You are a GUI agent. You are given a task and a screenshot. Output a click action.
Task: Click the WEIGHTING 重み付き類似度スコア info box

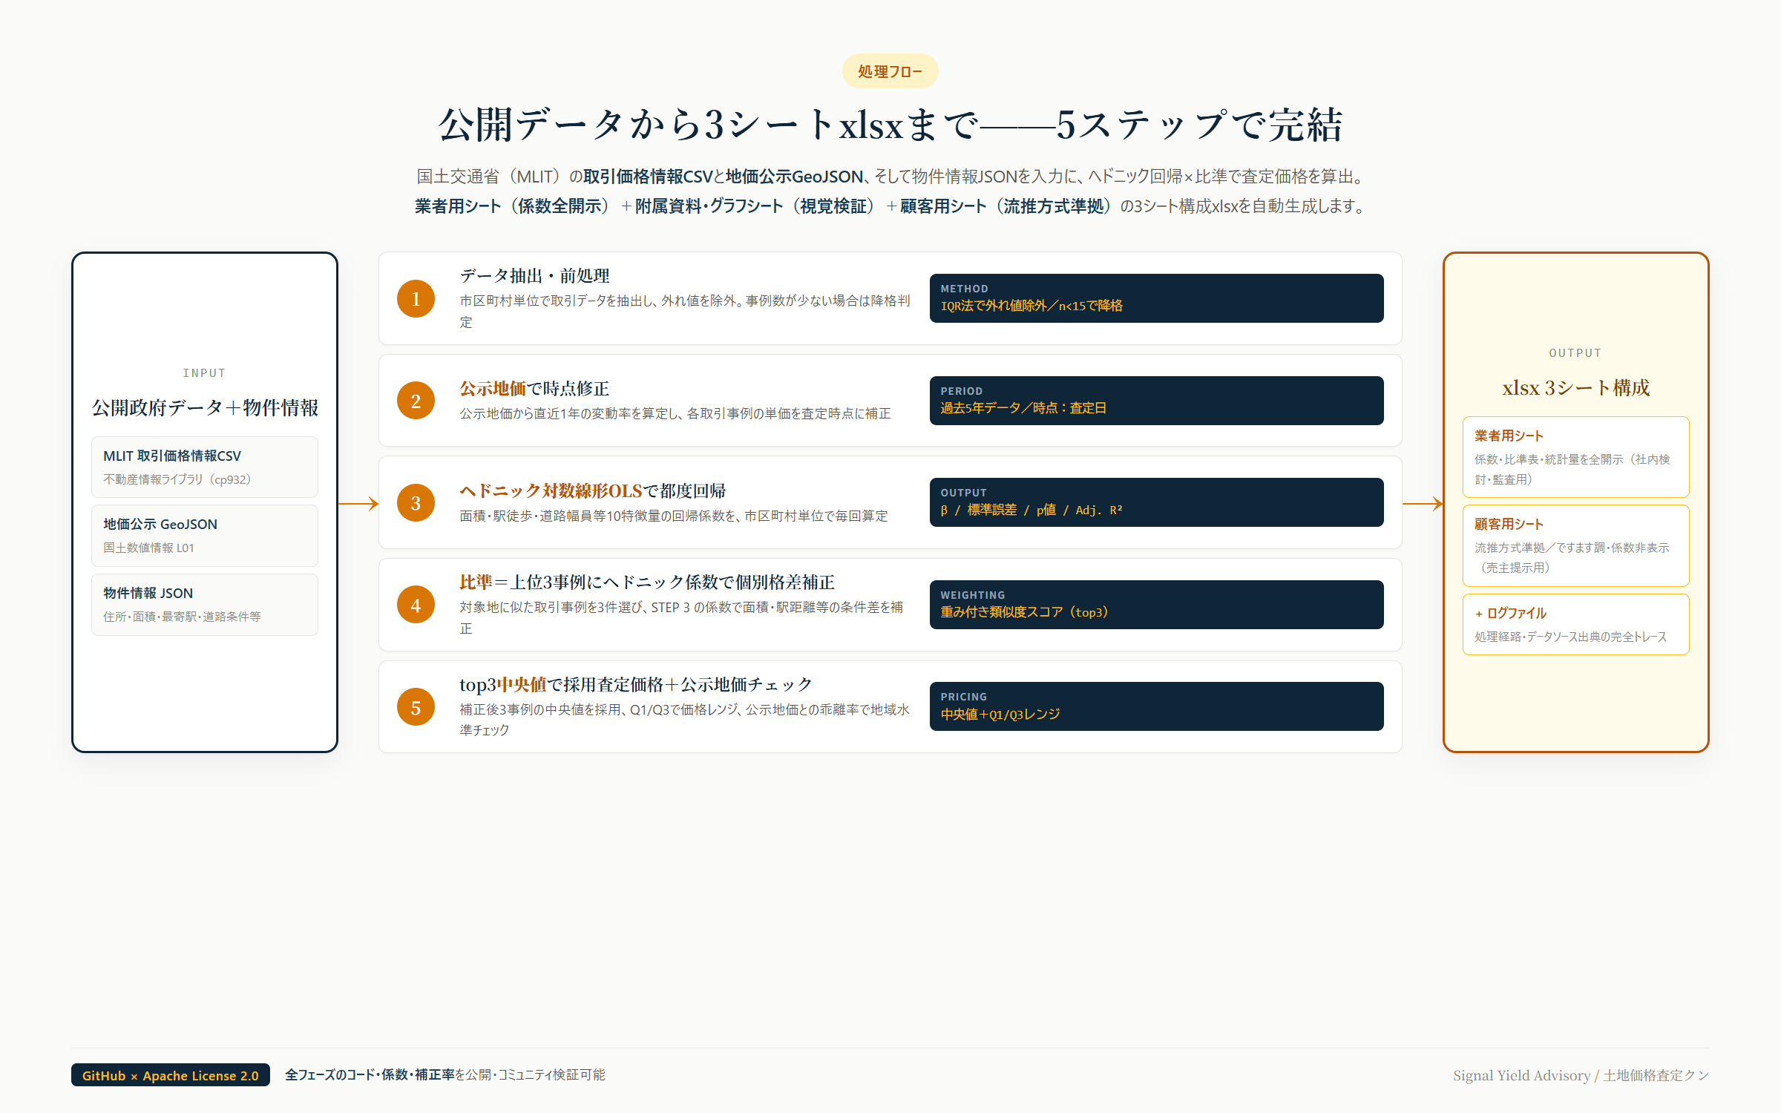point(1156,605)
